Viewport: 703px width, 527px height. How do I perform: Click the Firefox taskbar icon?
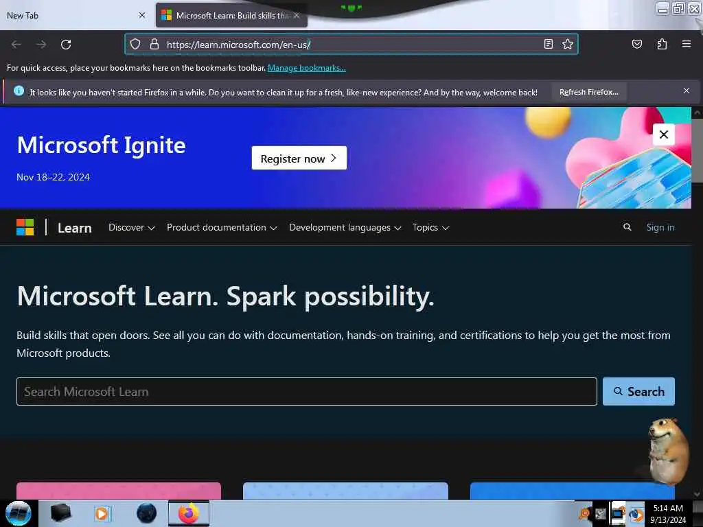pos(189,513)
